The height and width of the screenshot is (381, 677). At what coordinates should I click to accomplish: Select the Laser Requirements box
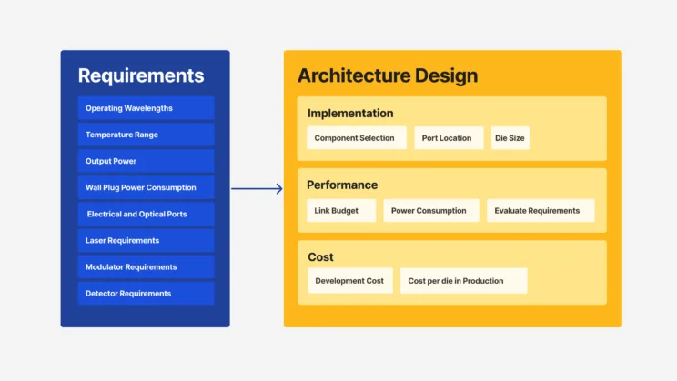tap(146, 240)
